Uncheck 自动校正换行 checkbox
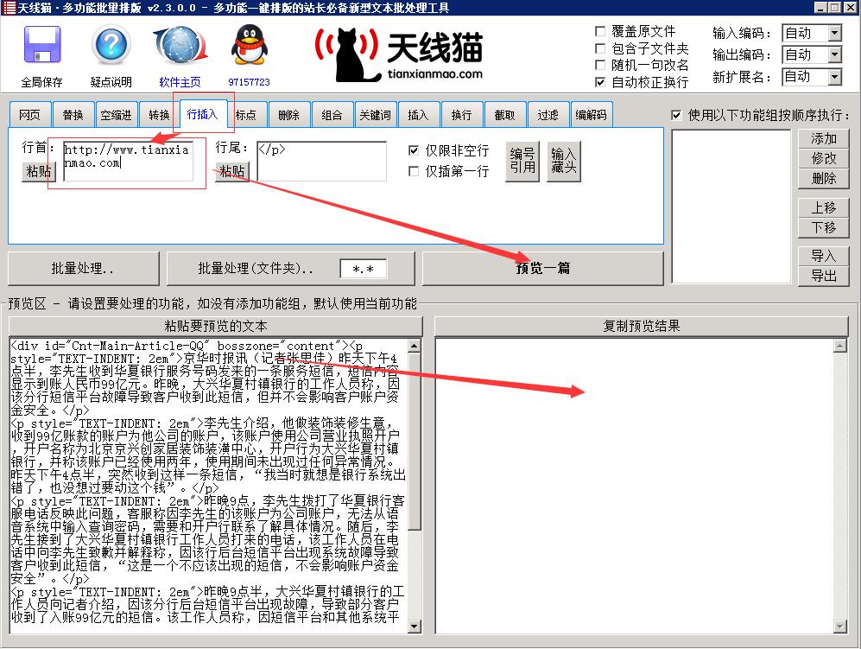861x649 pixels. pyautogui.click(x=600, y=82)
